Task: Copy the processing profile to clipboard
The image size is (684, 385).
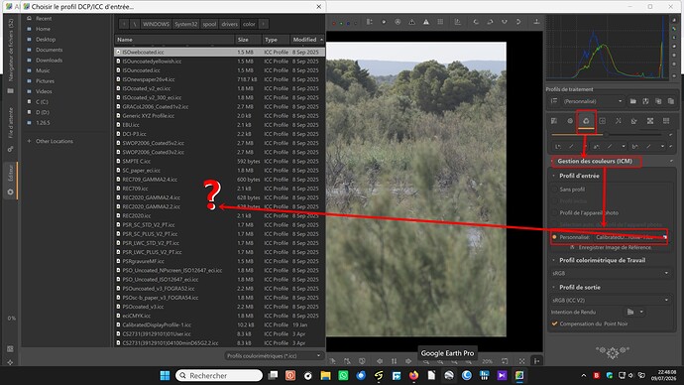Action: [658, 101]
